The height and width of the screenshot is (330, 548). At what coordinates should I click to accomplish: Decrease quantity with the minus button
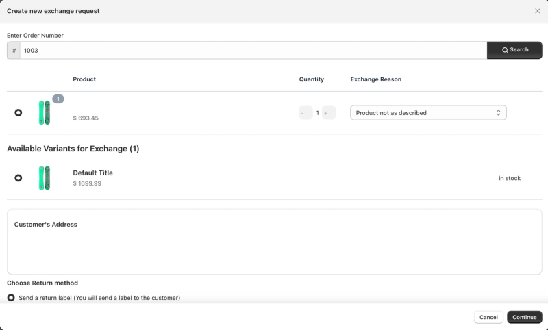click(306, 113)
